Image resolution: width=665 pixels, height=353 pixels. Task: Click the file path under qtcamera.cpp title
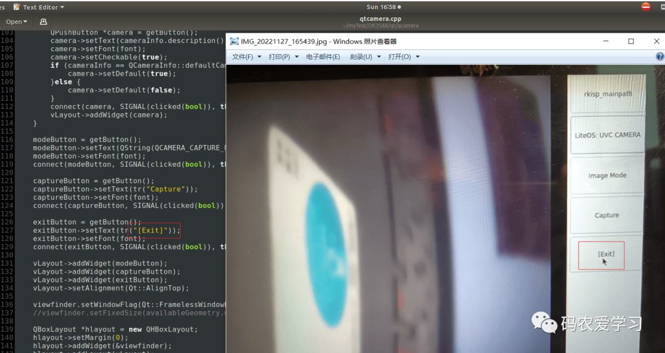pos(381,26)
